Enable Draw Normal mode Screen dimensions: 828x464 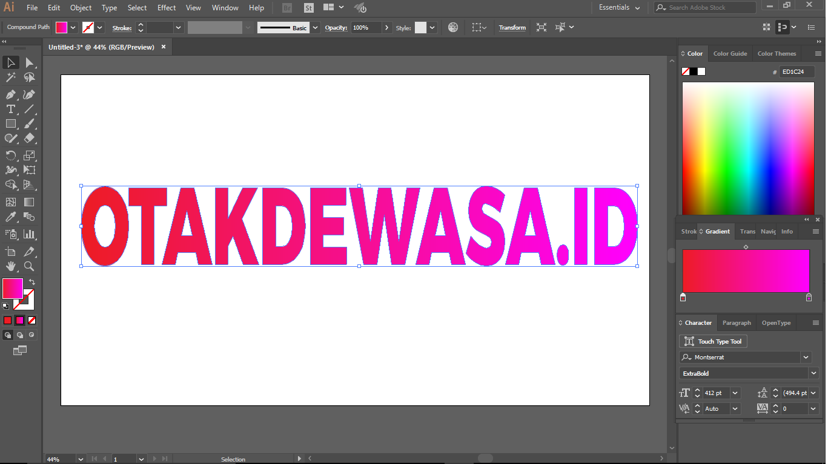[8, 335]
